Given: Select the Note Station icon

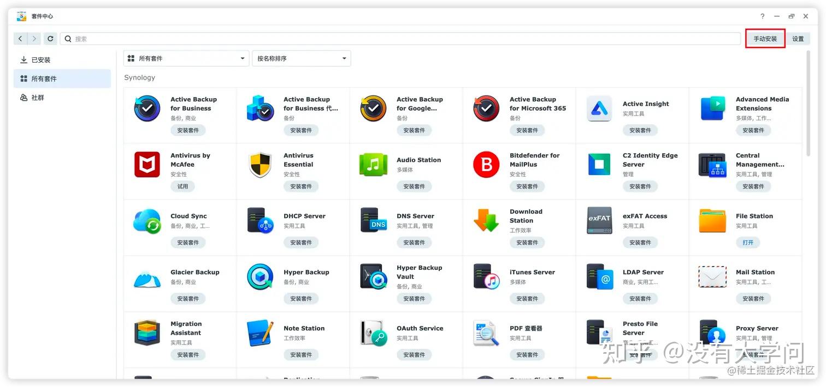Looking at the screenshot, I should coord(260,333).
